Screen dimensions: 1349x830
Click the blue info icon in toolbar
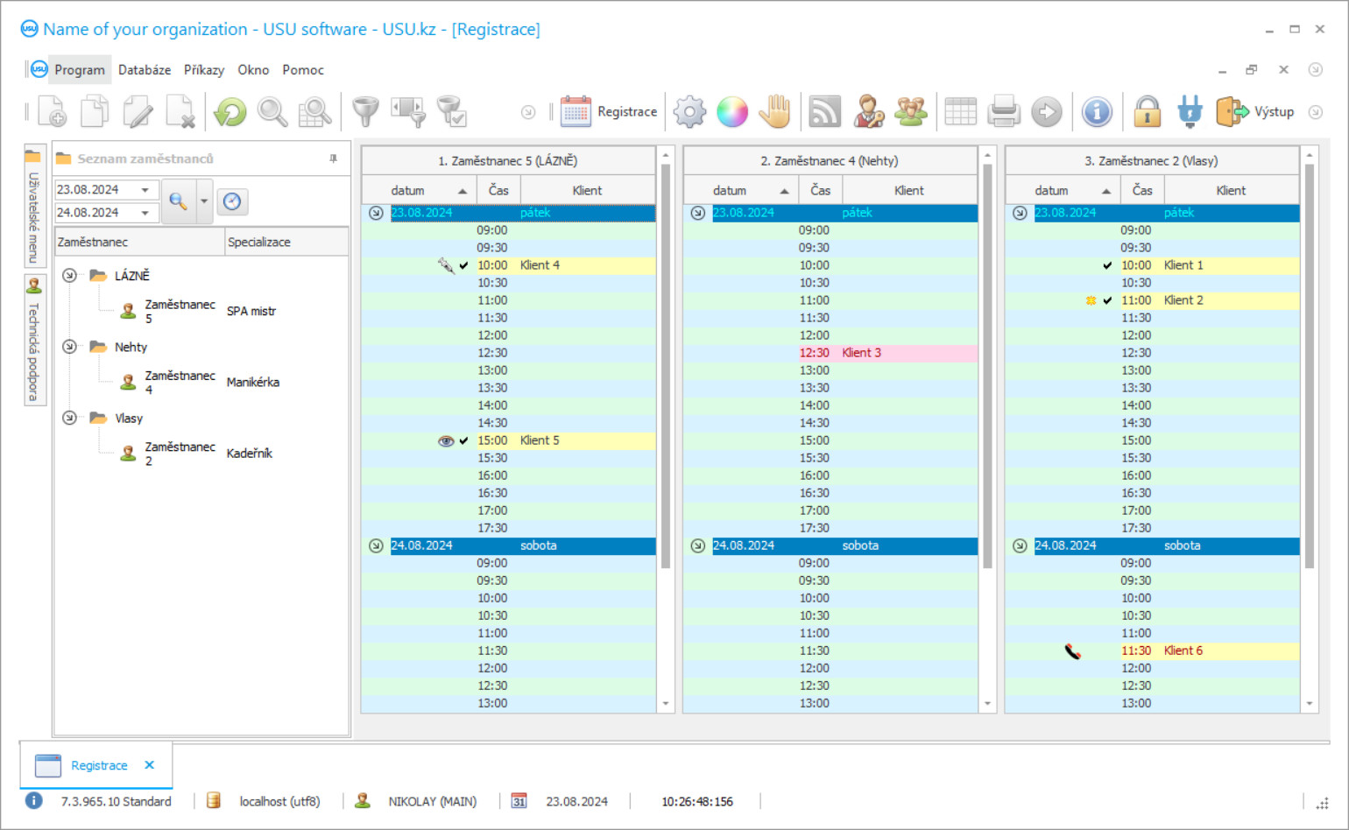1097,112
